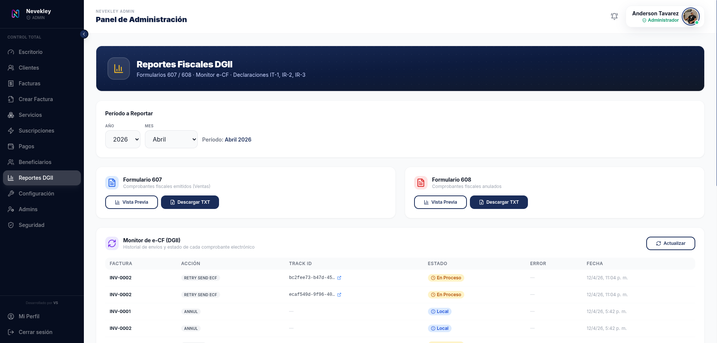
Task: Click the Reportes Fiscales header chart icon
Action: click(119, 69)
